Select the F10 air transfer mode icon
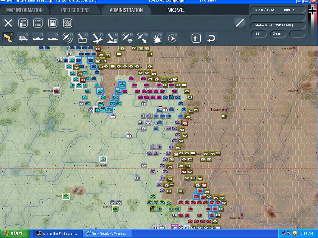 point(142,38)
